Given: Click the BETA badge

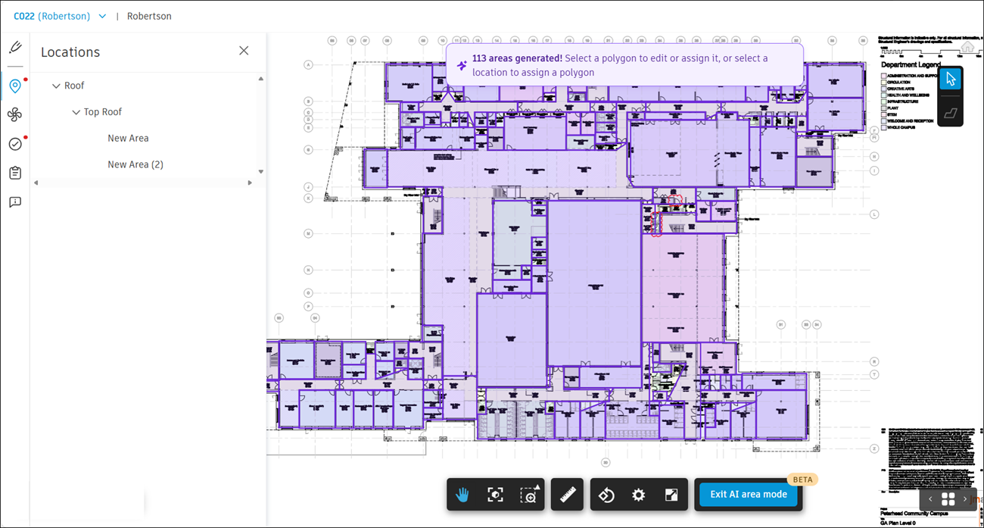Looking at the screenshot, I should 802,480.
